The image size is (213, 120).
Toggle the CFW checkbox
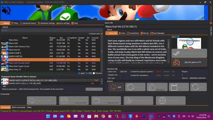(x=87, y=73)
